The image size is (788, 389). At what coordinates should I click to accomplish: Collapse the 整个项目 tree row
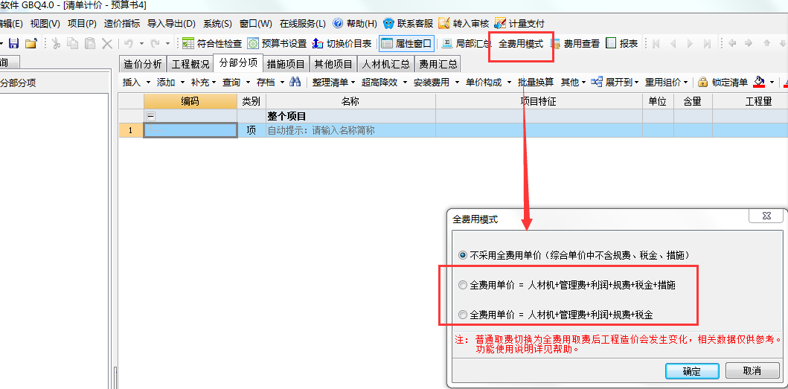tap(150, 116)
